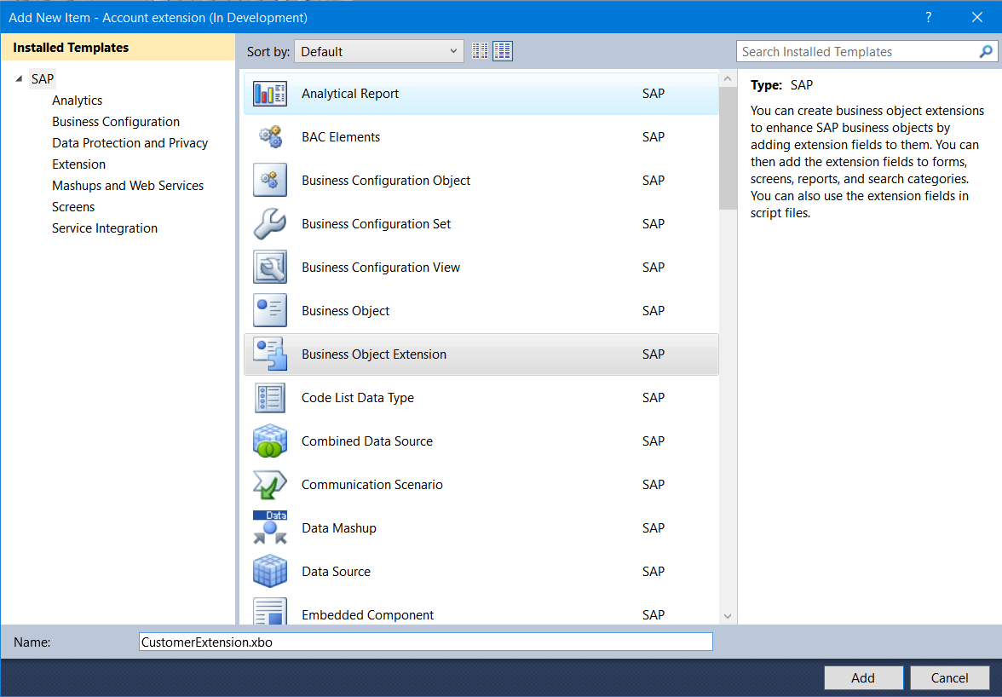Select the Combined Data Source icon
This screenshot has width=1002, height=697.
click(x=270, y=441)
